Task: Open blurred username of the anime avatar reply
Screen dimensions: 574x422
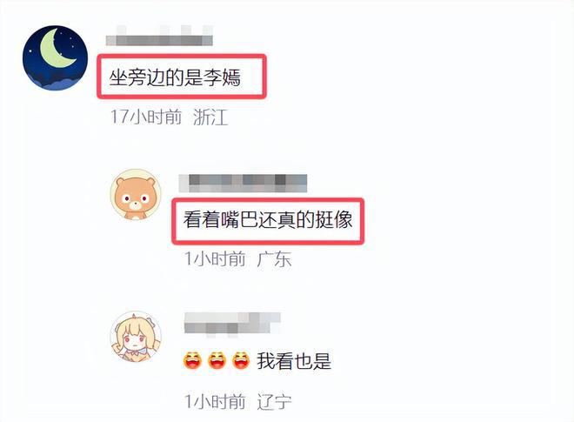Action: coord(232,324)
